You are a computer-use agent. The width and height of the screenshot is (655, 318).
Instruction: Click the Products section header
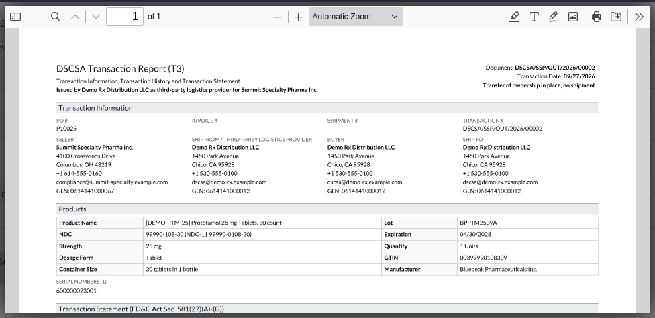[327, 209]
